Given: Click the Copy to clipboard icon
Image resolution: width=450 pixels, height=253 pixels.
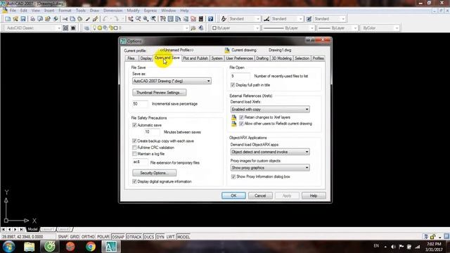Looking at the screenshot, I should tap(72, 19).
